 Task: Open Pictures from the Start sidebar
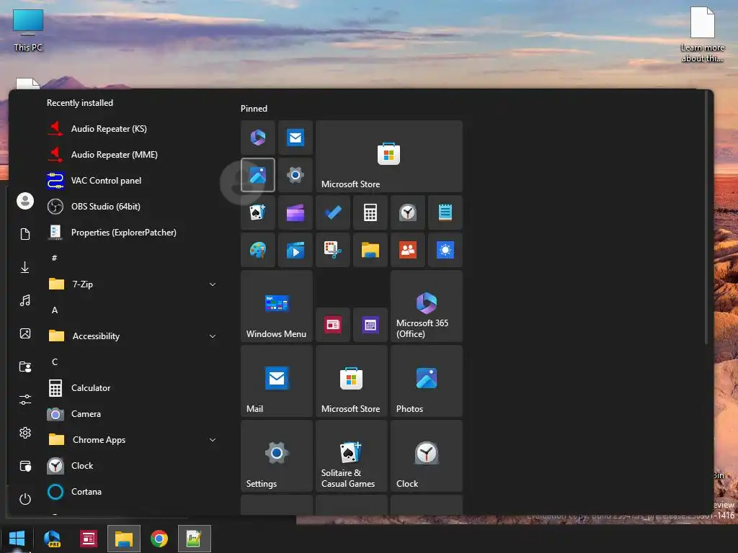25,333
